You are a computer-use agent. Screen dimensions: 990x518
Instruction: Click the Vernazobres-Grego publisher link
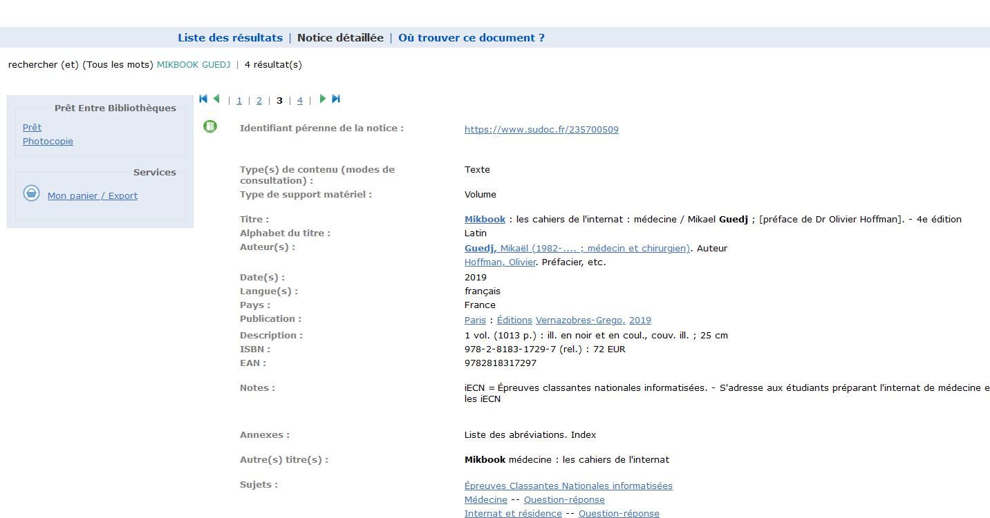[581, 320]
